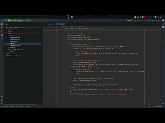Open the Current File run configuration dropdown
Screen dimensions: 165x123
coord(130,20)
